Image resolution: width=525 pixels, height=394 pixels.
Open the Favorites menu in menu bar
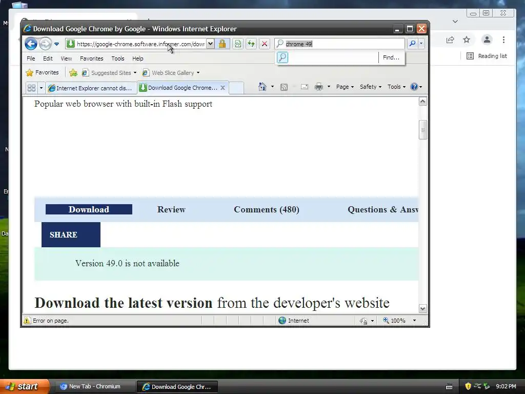point(91,58)
